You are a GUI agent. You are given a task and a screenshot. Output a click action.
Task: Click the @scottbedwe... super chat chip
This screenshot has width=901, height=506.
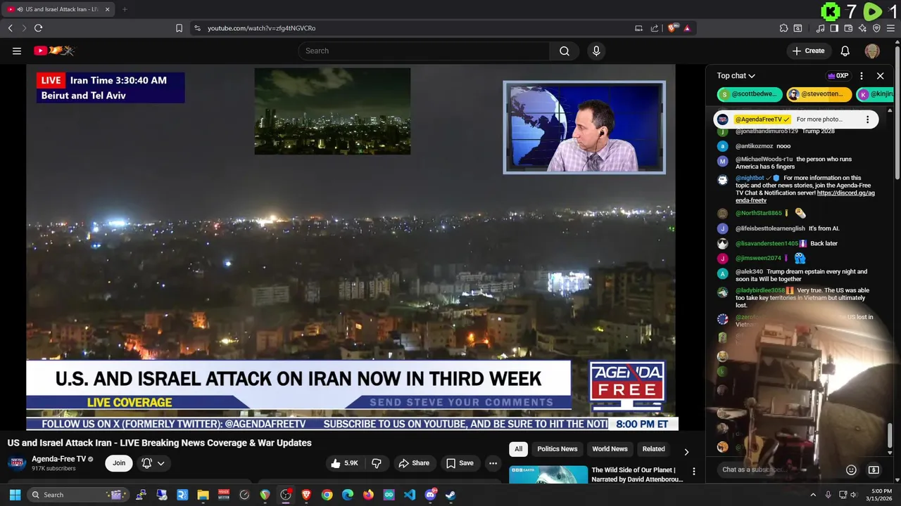pos(750,94)
